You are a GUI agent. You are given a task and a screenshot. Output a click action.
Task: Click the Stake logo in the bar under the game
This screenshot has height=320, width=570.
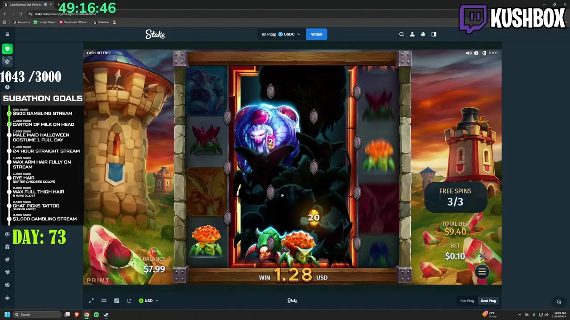(x=292, y=301)
